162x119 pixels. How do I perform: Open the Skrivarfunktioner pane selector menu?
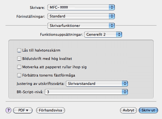tap(81, 26)
